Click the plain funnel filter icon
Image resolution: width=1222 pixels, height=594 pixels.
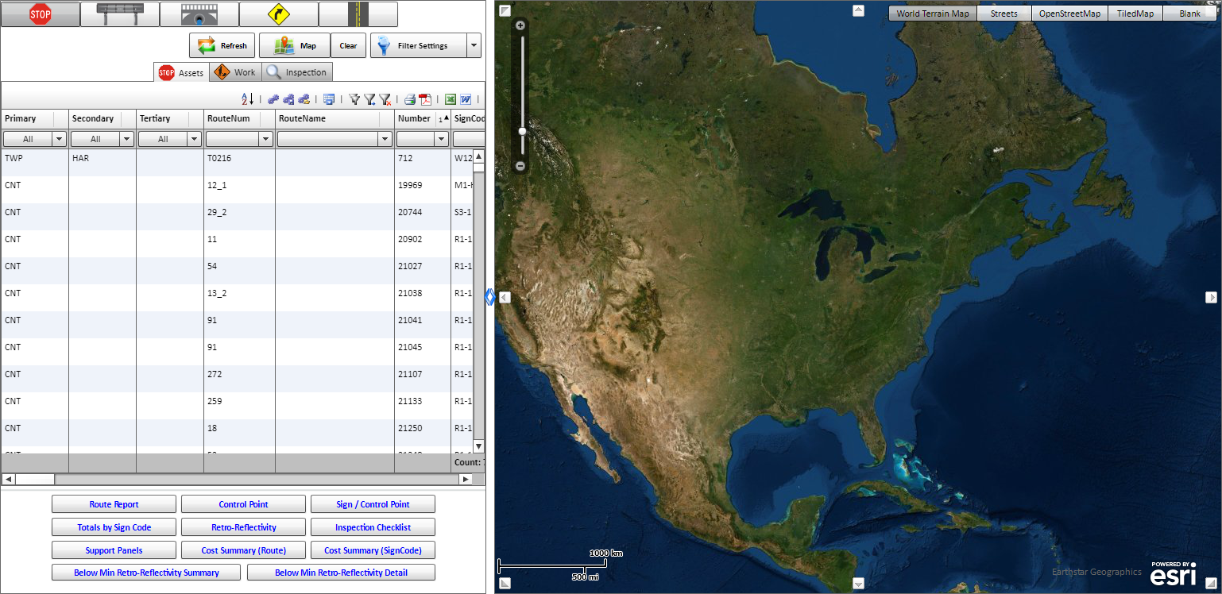click(354, 99)
